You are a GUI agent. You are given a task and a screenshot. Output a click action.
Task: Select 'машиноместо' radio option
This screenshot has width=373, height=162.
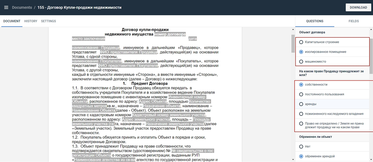click(x=301, y=62)
